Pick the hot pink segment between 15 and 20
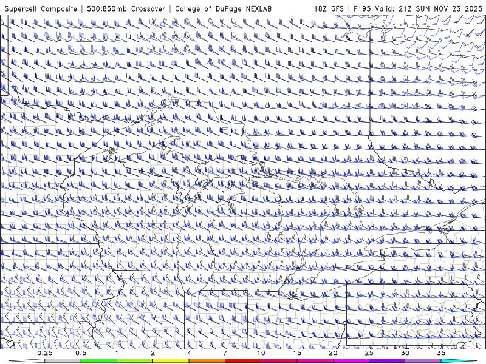This screenshot has width=486, height=364. pos(315,361)
